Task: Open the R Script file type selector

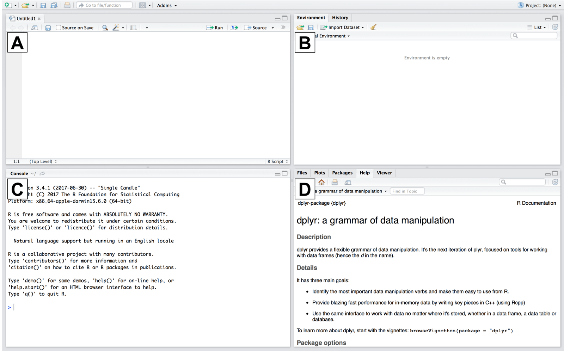Action: [x=278, y=161]
